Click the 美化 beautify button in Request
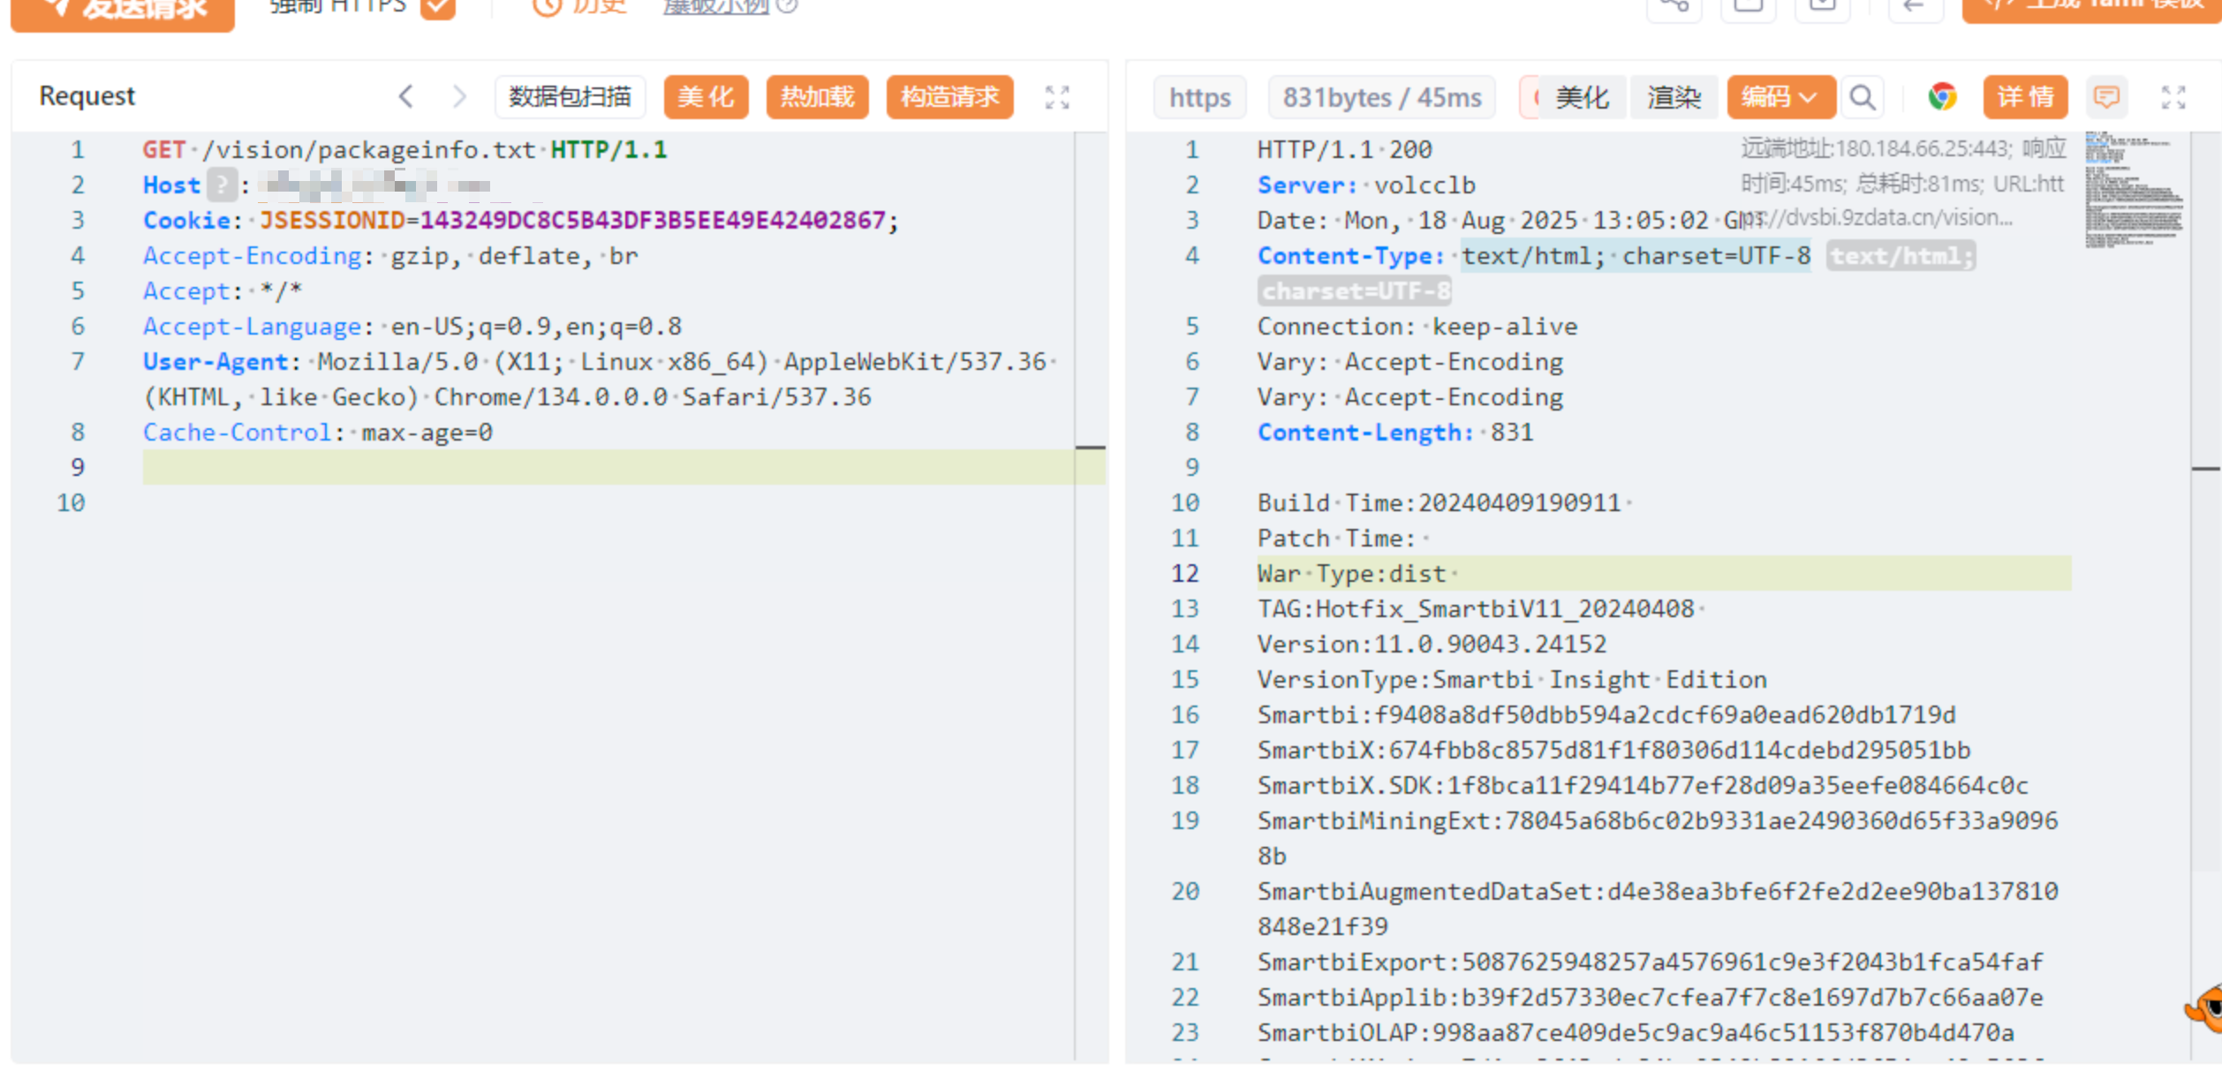 pyautogui.click(x=706, y=97)
